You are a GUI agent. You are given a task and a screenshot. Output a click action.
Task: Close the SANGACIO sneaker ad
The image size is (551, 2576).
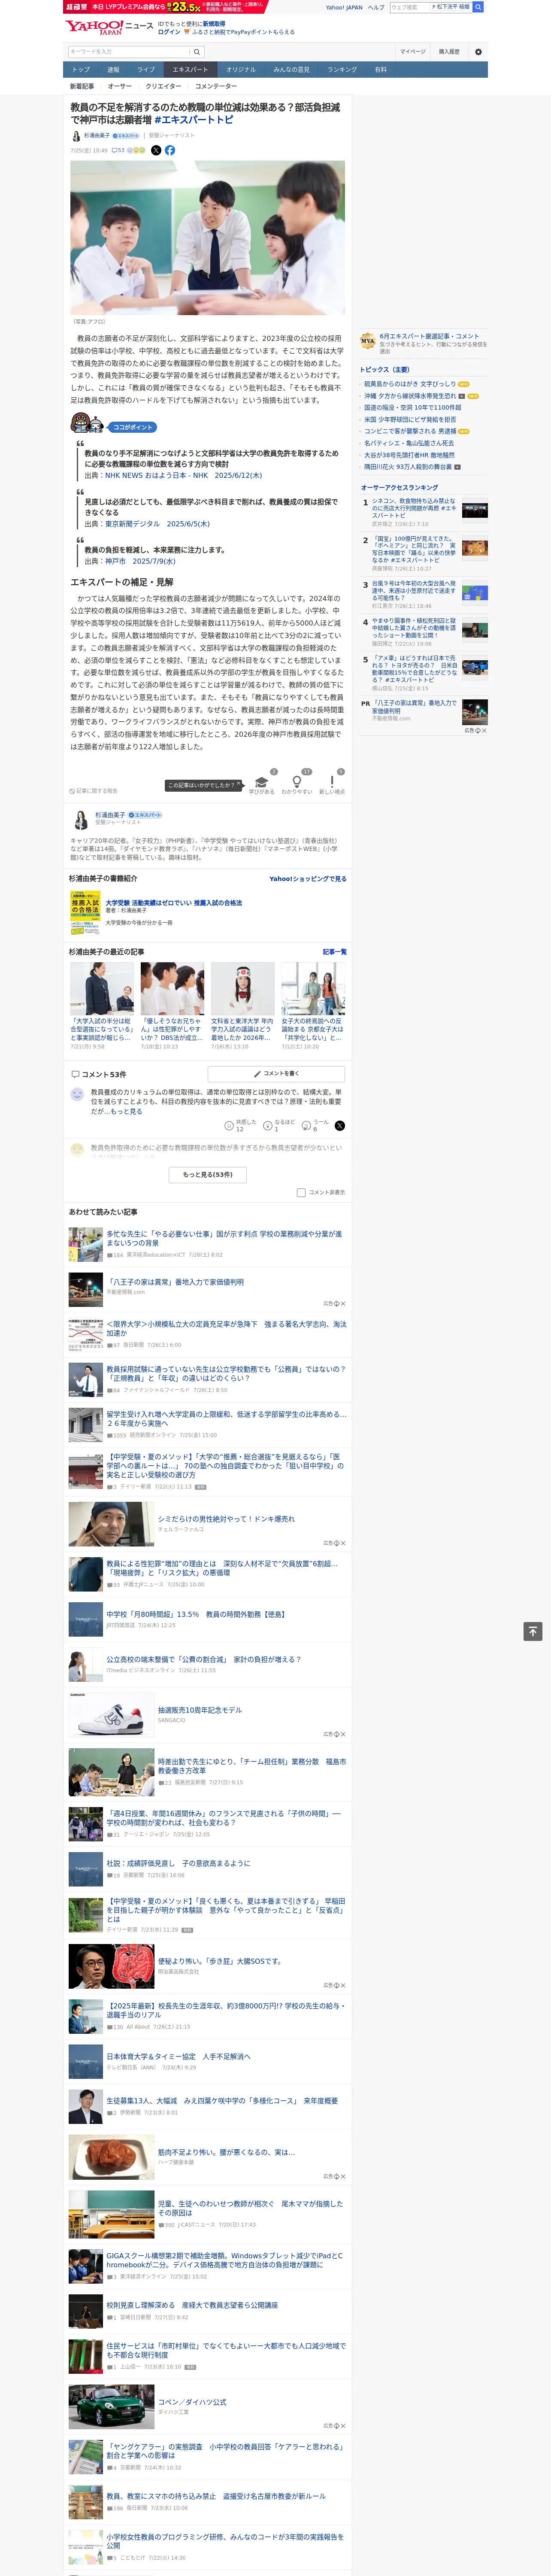[342, 1734]
